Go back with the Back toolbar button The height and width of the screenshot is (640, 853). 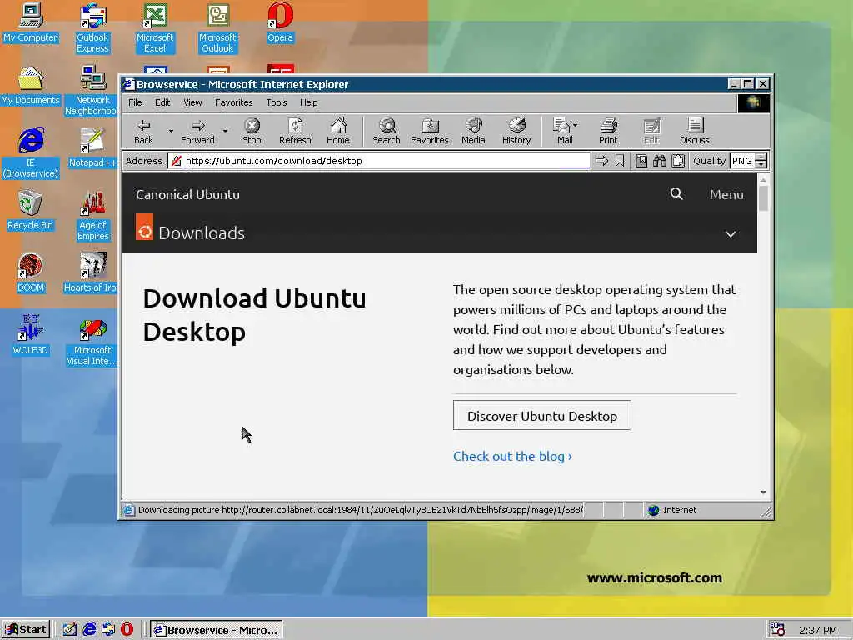tap(143, 131)
